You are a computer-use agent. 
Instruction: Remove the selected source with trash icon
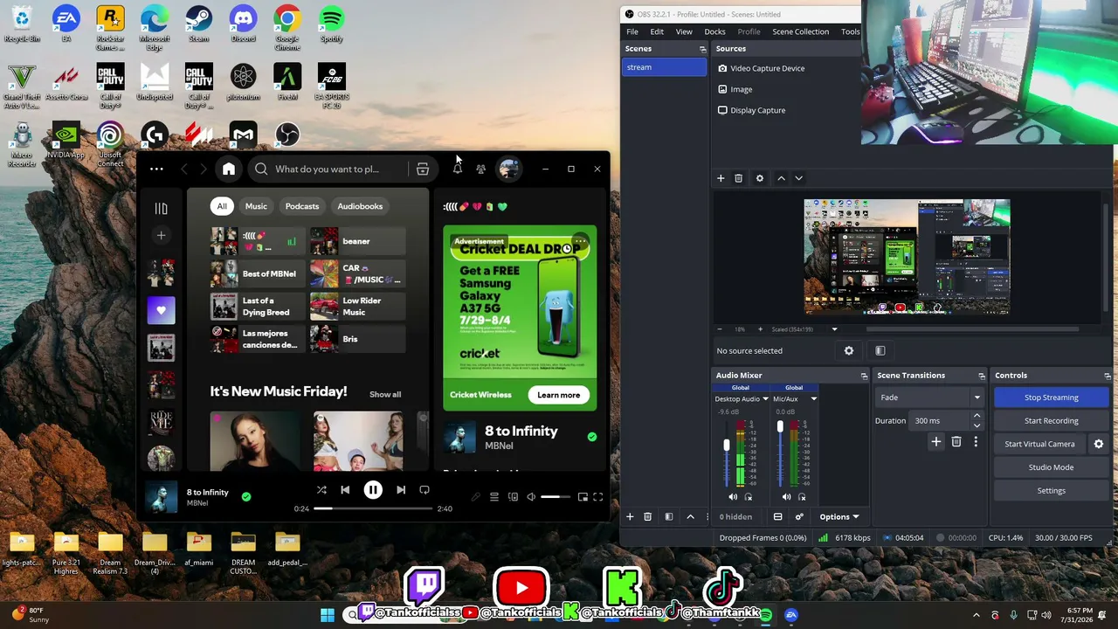(738, 178)
